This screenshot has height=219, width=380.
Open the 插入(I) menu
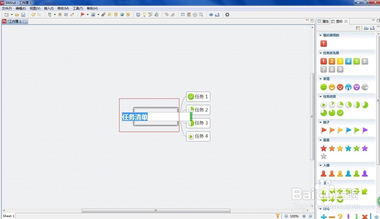coord(49,8)
